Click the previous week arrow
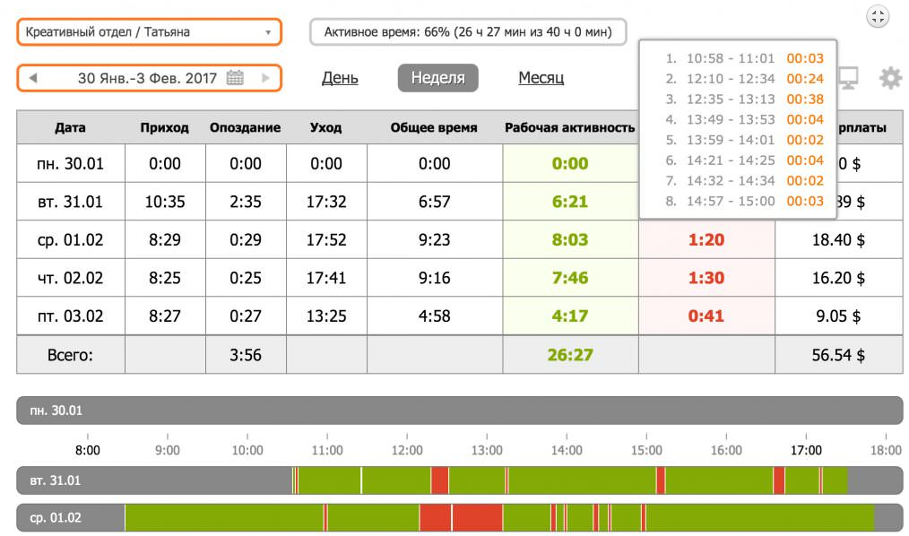The height and width of the screenshot is (536, 909). click(33, 78)
